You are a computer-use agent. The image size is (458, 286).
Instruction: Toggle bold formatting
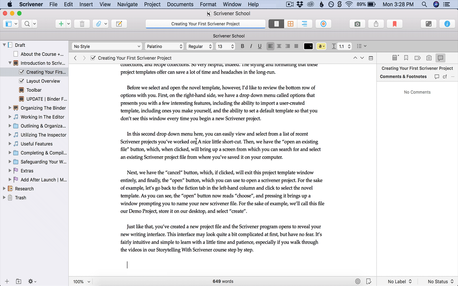click(x=242, y=46)
